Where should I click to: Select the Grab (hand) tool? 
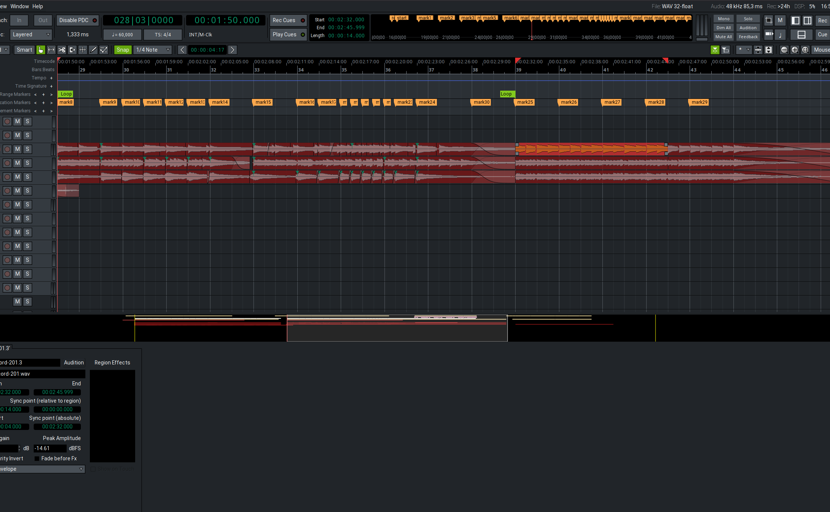(x=41, y=50)
